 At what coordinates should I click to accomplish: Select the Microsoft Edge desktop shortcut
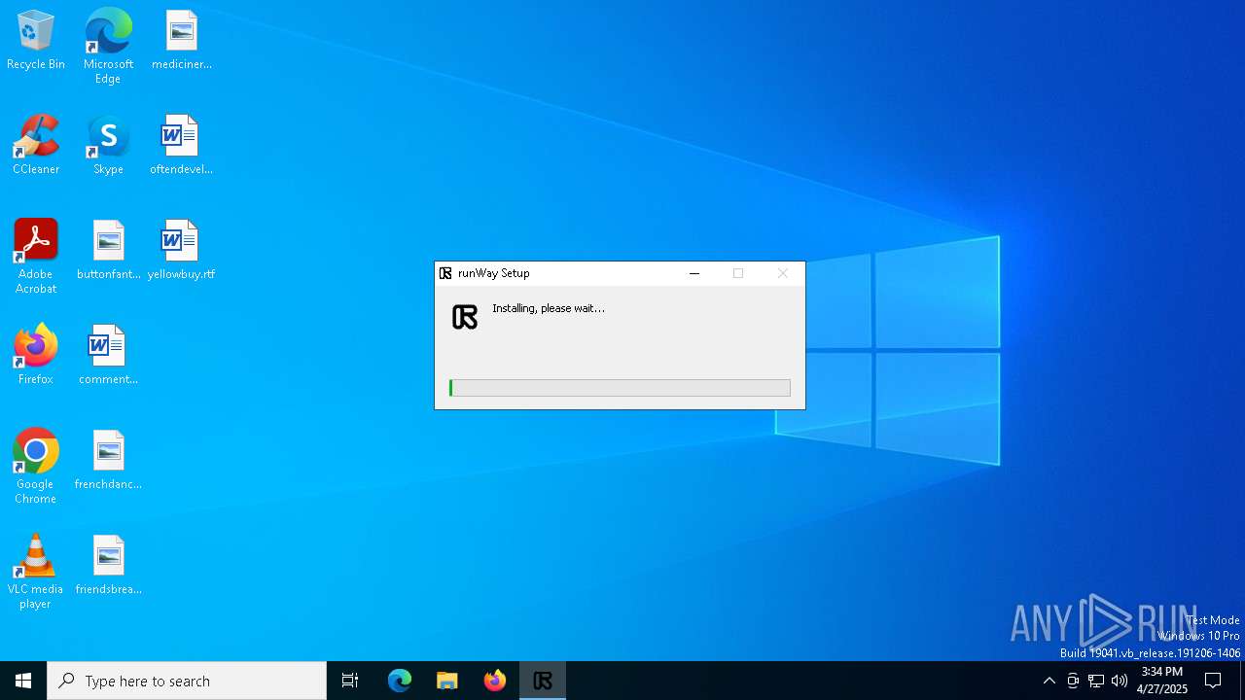pyautogui.click(x=108, y=46)
